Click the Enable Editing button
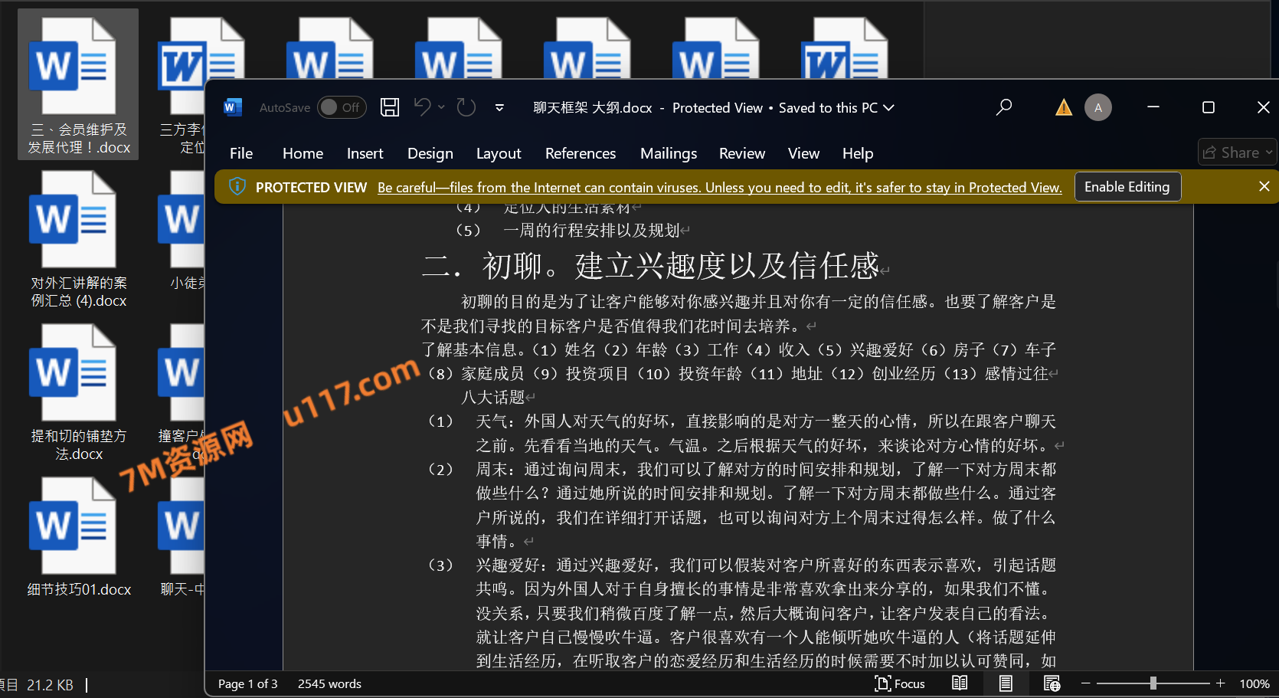This screenshot has width=1279, height=698. pos(1127,187)
